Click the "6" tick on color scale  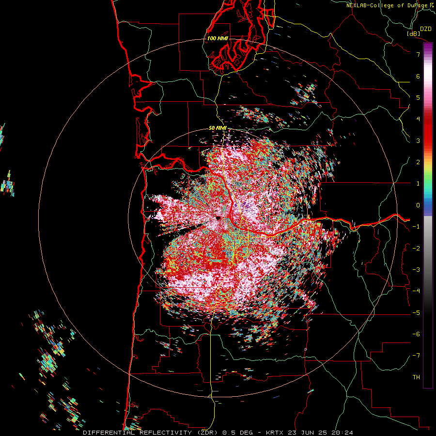tap(418, 76)
